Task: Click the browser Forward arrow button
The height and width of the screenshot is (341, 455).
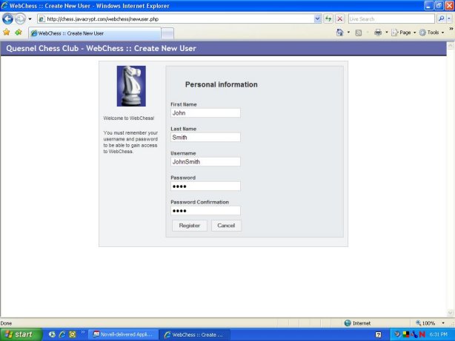Action: [x=20, y=18]
